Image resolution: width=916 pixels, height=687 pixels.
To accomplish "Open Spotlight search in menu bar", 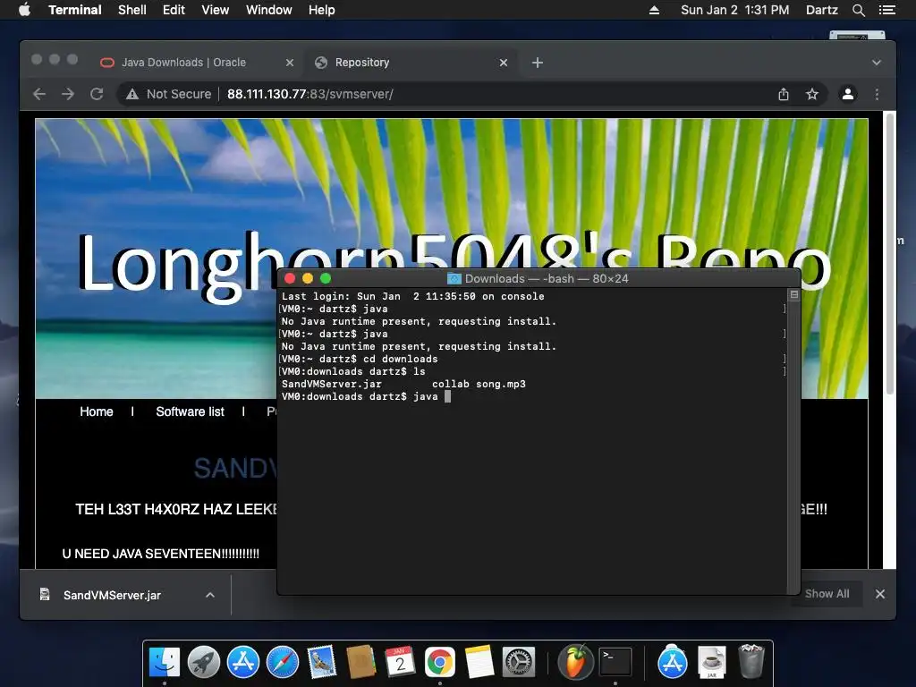I will tap(858, 10).
